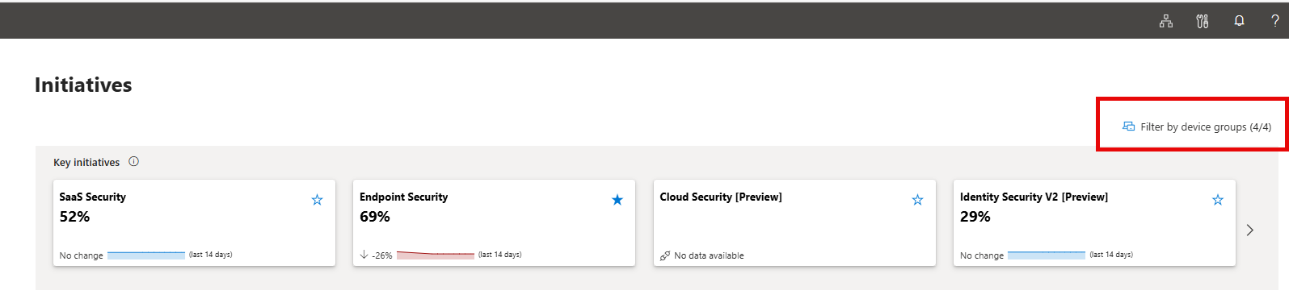Open the Endpoint Security card title

[x=404, y=197]
